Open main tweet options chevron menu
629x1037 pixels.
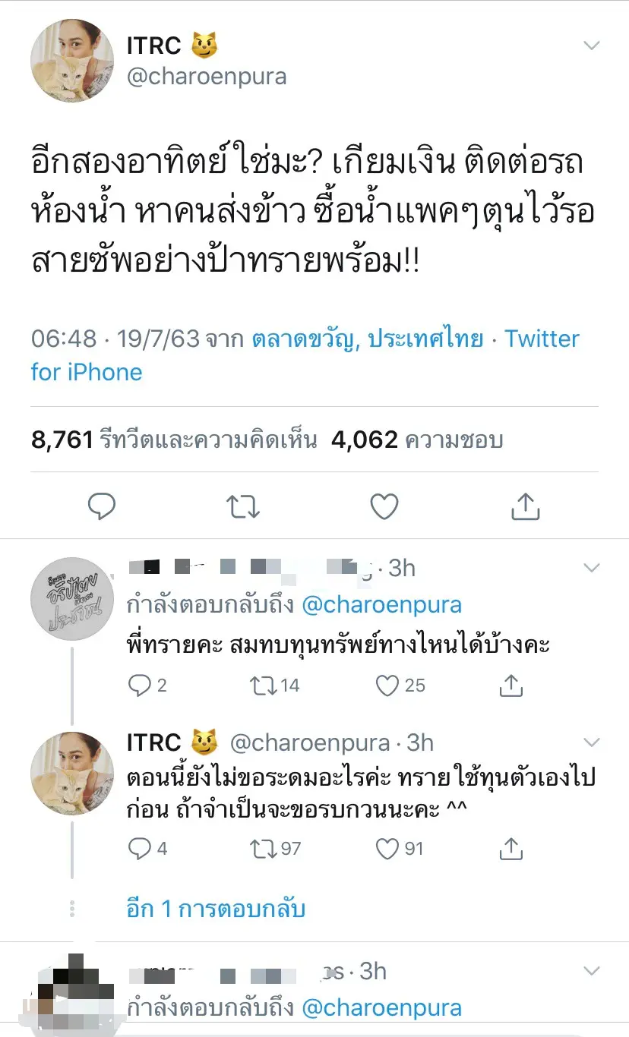(x=591, y=46)
